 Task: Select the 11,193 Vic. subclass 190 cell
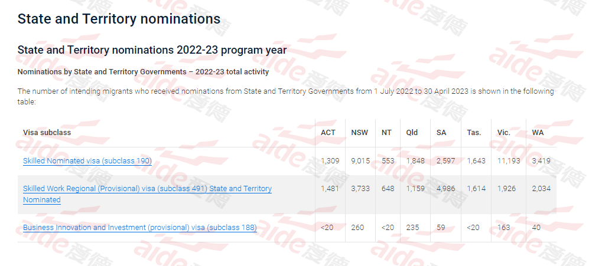pos(509,161)
